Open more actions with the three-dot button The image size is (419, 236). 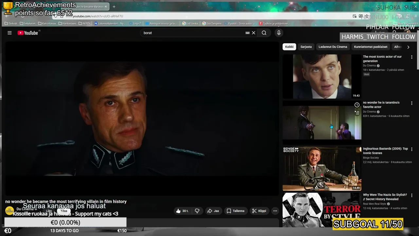(275, 211)
